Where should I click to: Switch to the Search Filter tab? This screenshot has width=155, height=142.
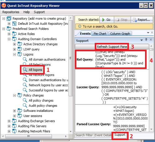coord(84,135)
